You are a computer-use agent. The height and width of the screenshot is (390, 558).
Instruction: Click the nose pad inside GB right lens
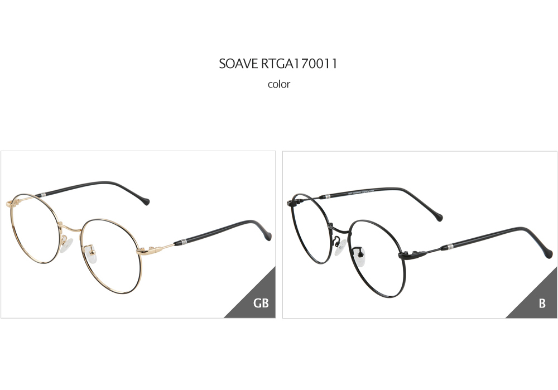click(x=92, y=254)
